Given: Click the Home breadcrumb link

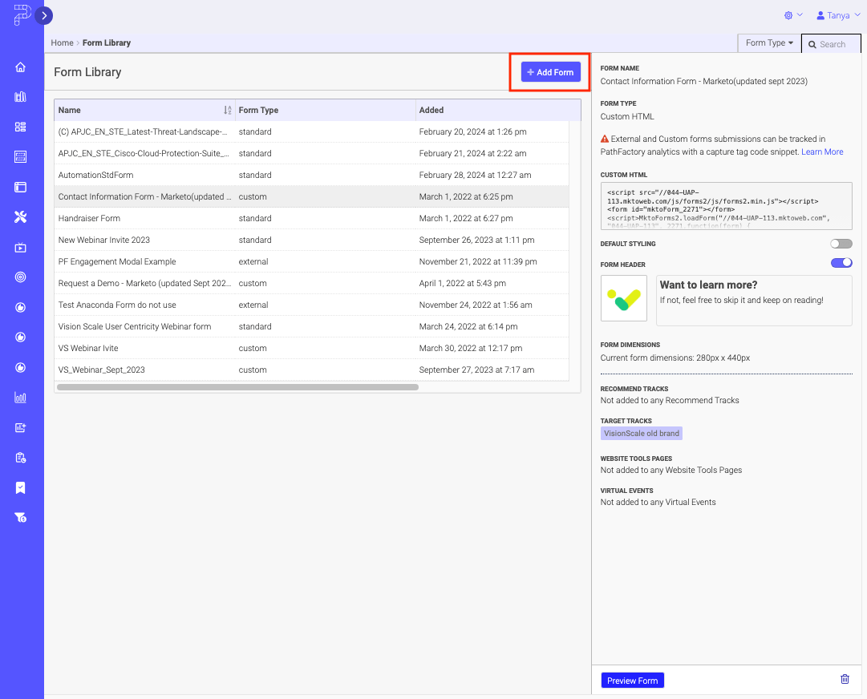Looking at the screenshot, I should point(62,42).
